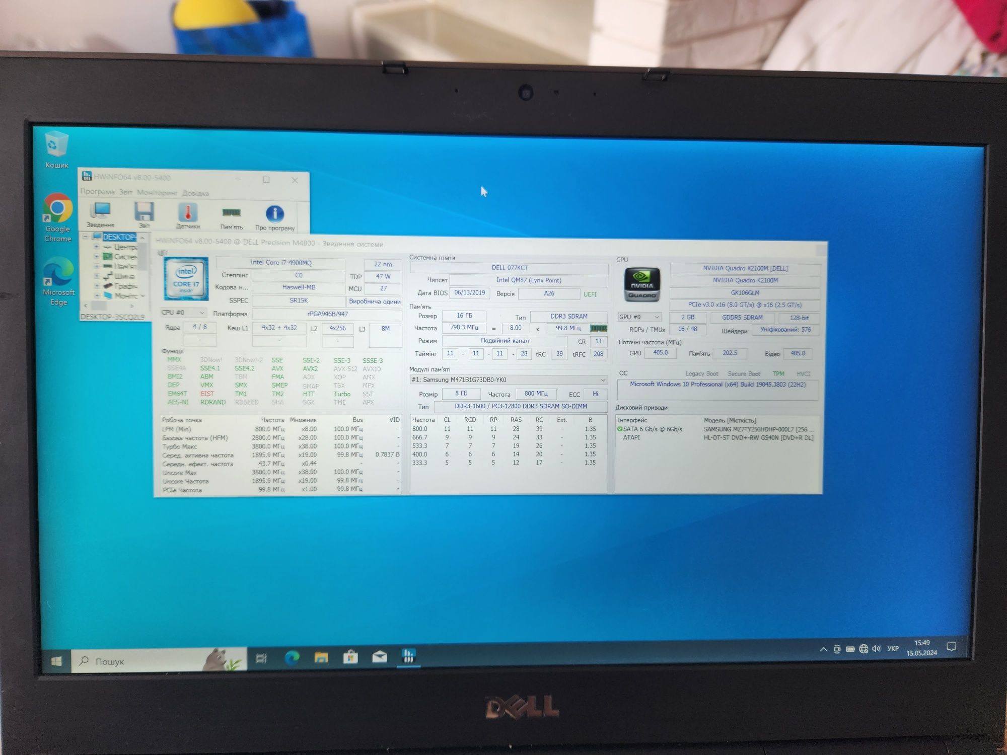Click HWiNFO taskbar icon
This screenshot has height=755, width=1007.
click(x=408, y=655)
